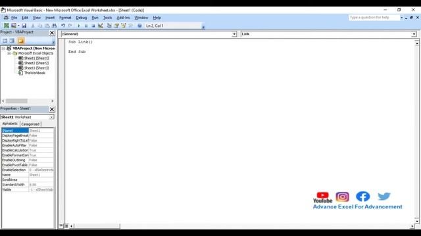Click the Toolbox toolbar icon
Screen dimensions: 421x236
tap(130, 26)
